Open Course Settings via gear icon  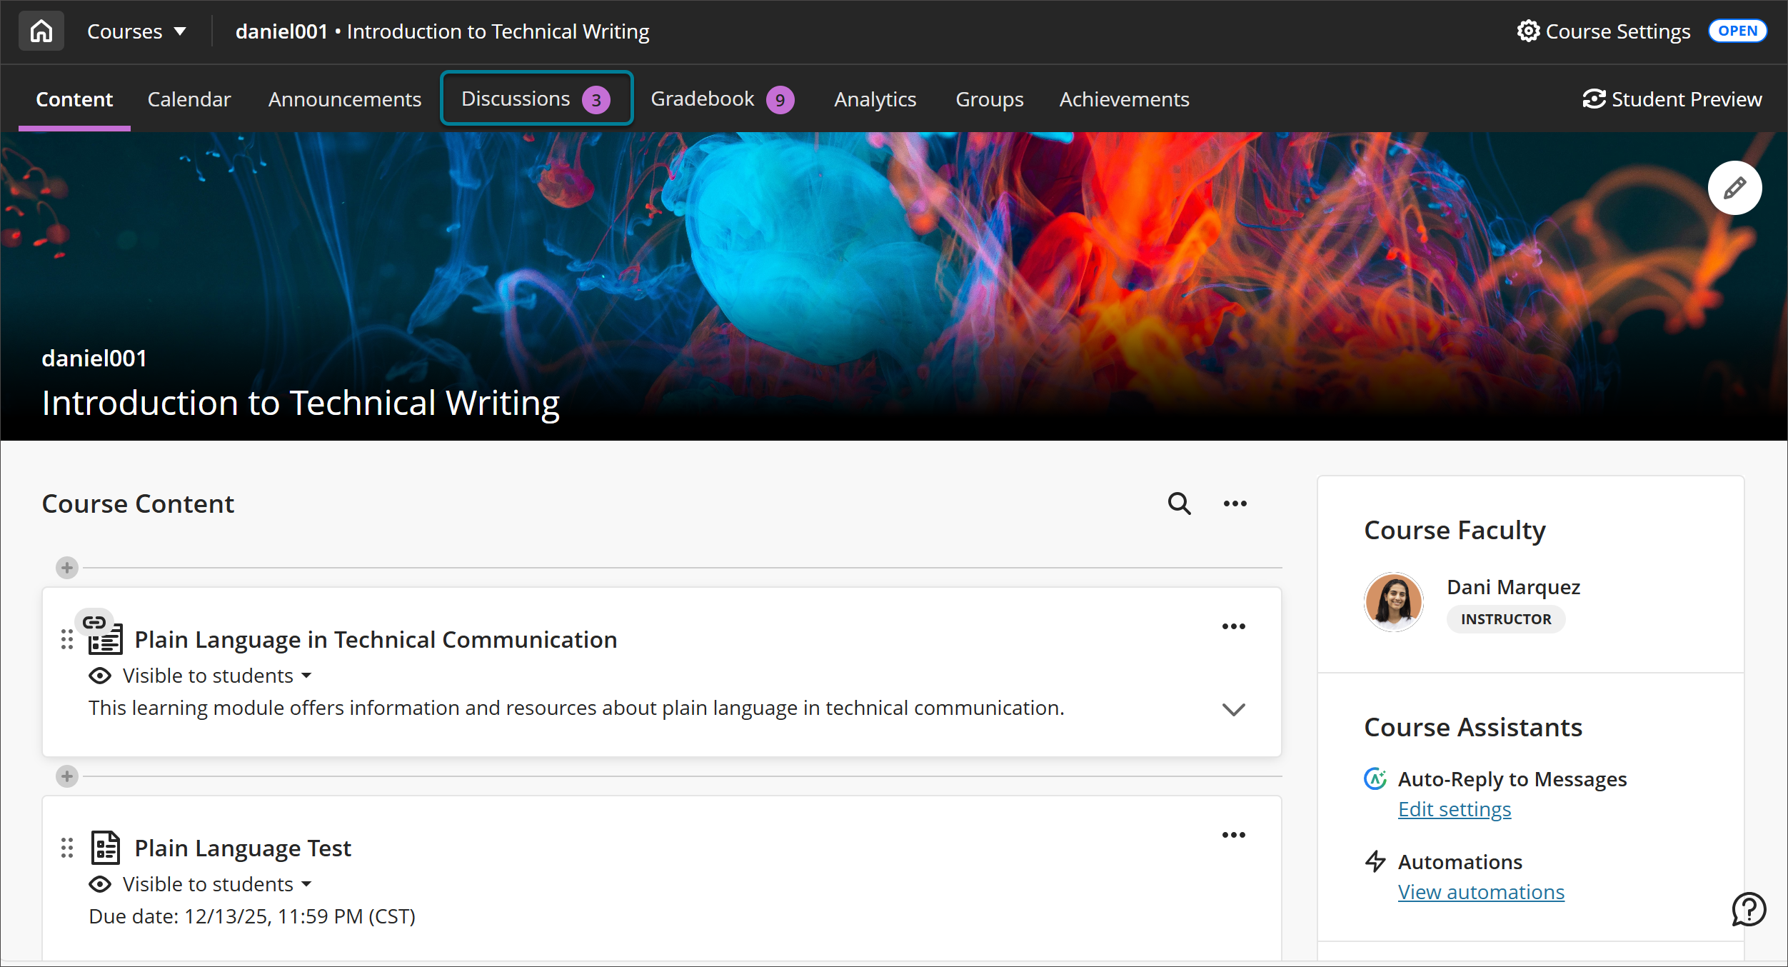(x=1529, y=31)
